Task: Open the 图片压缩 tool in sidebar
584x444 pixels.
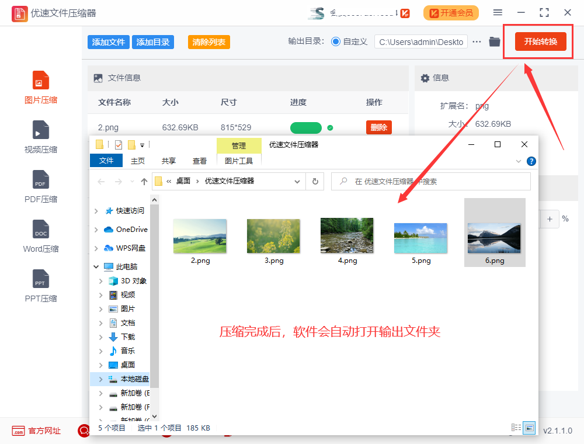Action: [41, 86]
